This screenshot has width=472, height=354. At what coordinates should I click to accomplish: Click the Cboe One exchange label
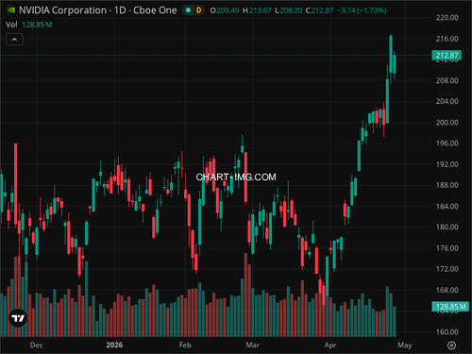pyautogui.click(x=155, y=10)
